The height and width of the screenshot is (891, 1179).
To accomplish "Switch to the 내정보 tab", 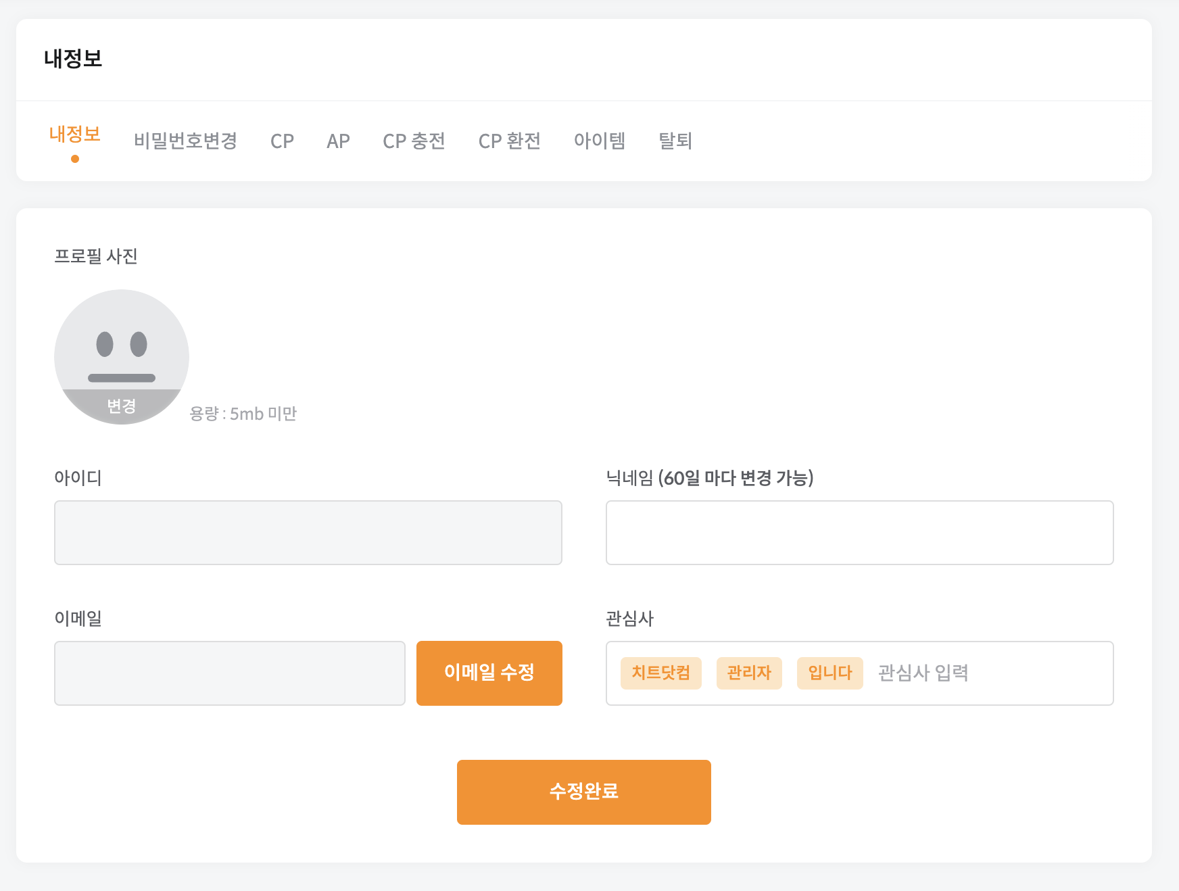I will pos(75,135).
